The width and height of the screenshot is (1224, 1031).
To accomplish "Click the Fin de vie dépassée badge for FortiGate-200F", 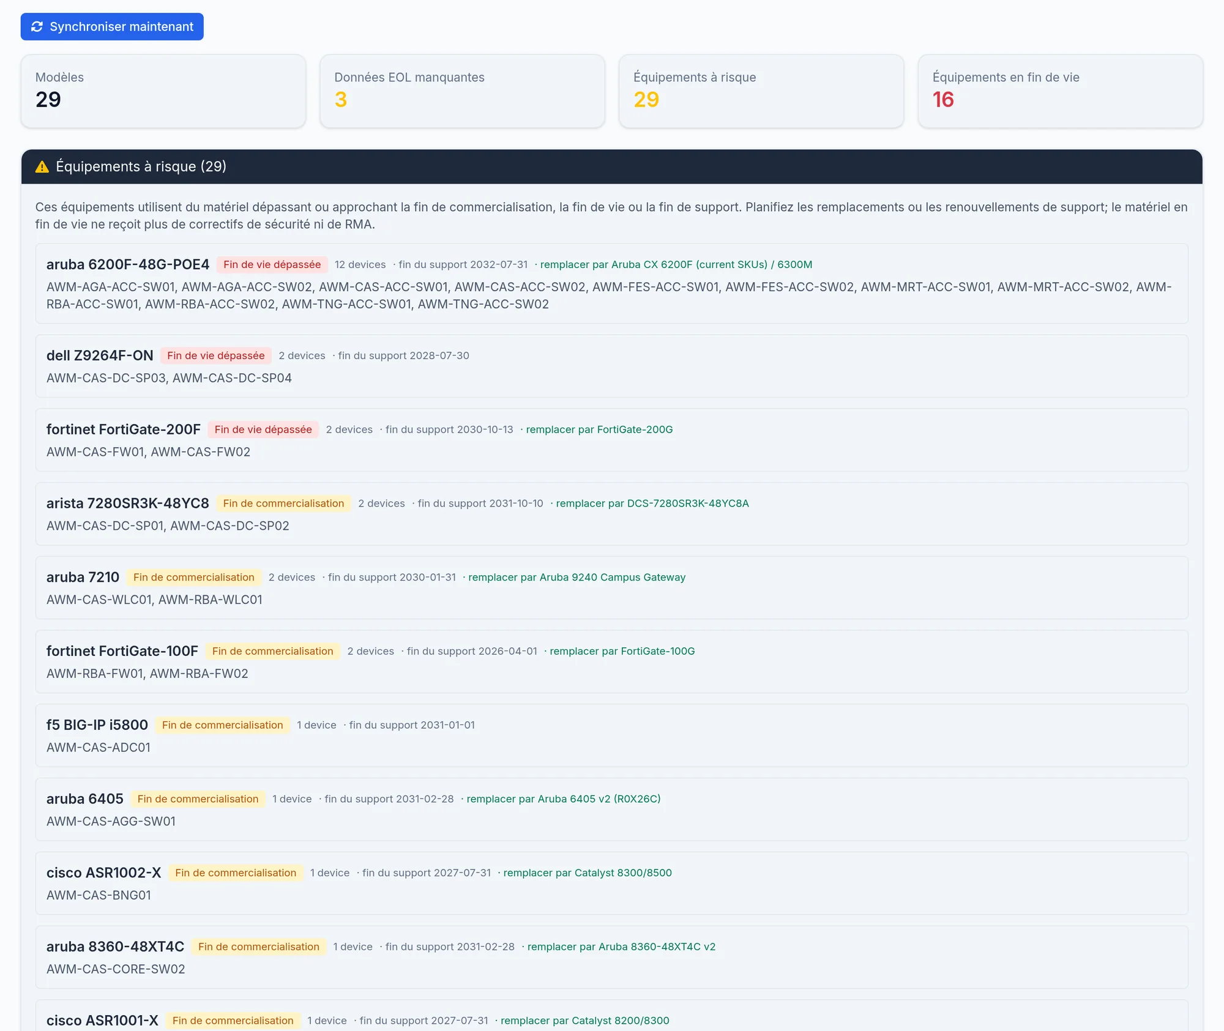I will click(263, 430).
